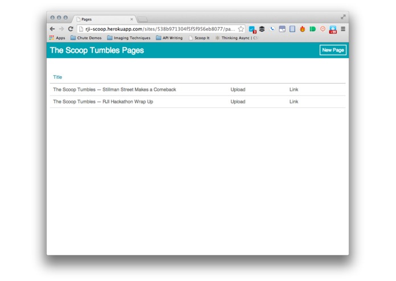
Task: Toggle fullscreen with the window arrows icon
Action: coord(343,17)
